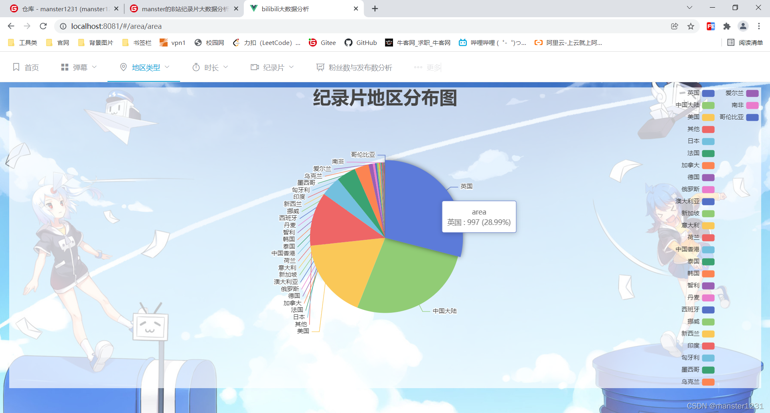Click the address bar URL field

[x=361, y=26]
